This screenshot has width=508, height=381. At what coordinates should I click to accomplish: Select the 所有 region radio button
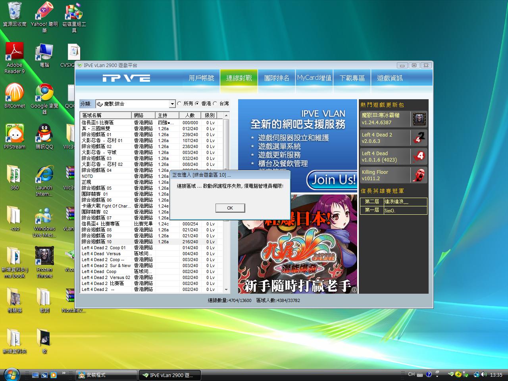[x=179, y=104]
